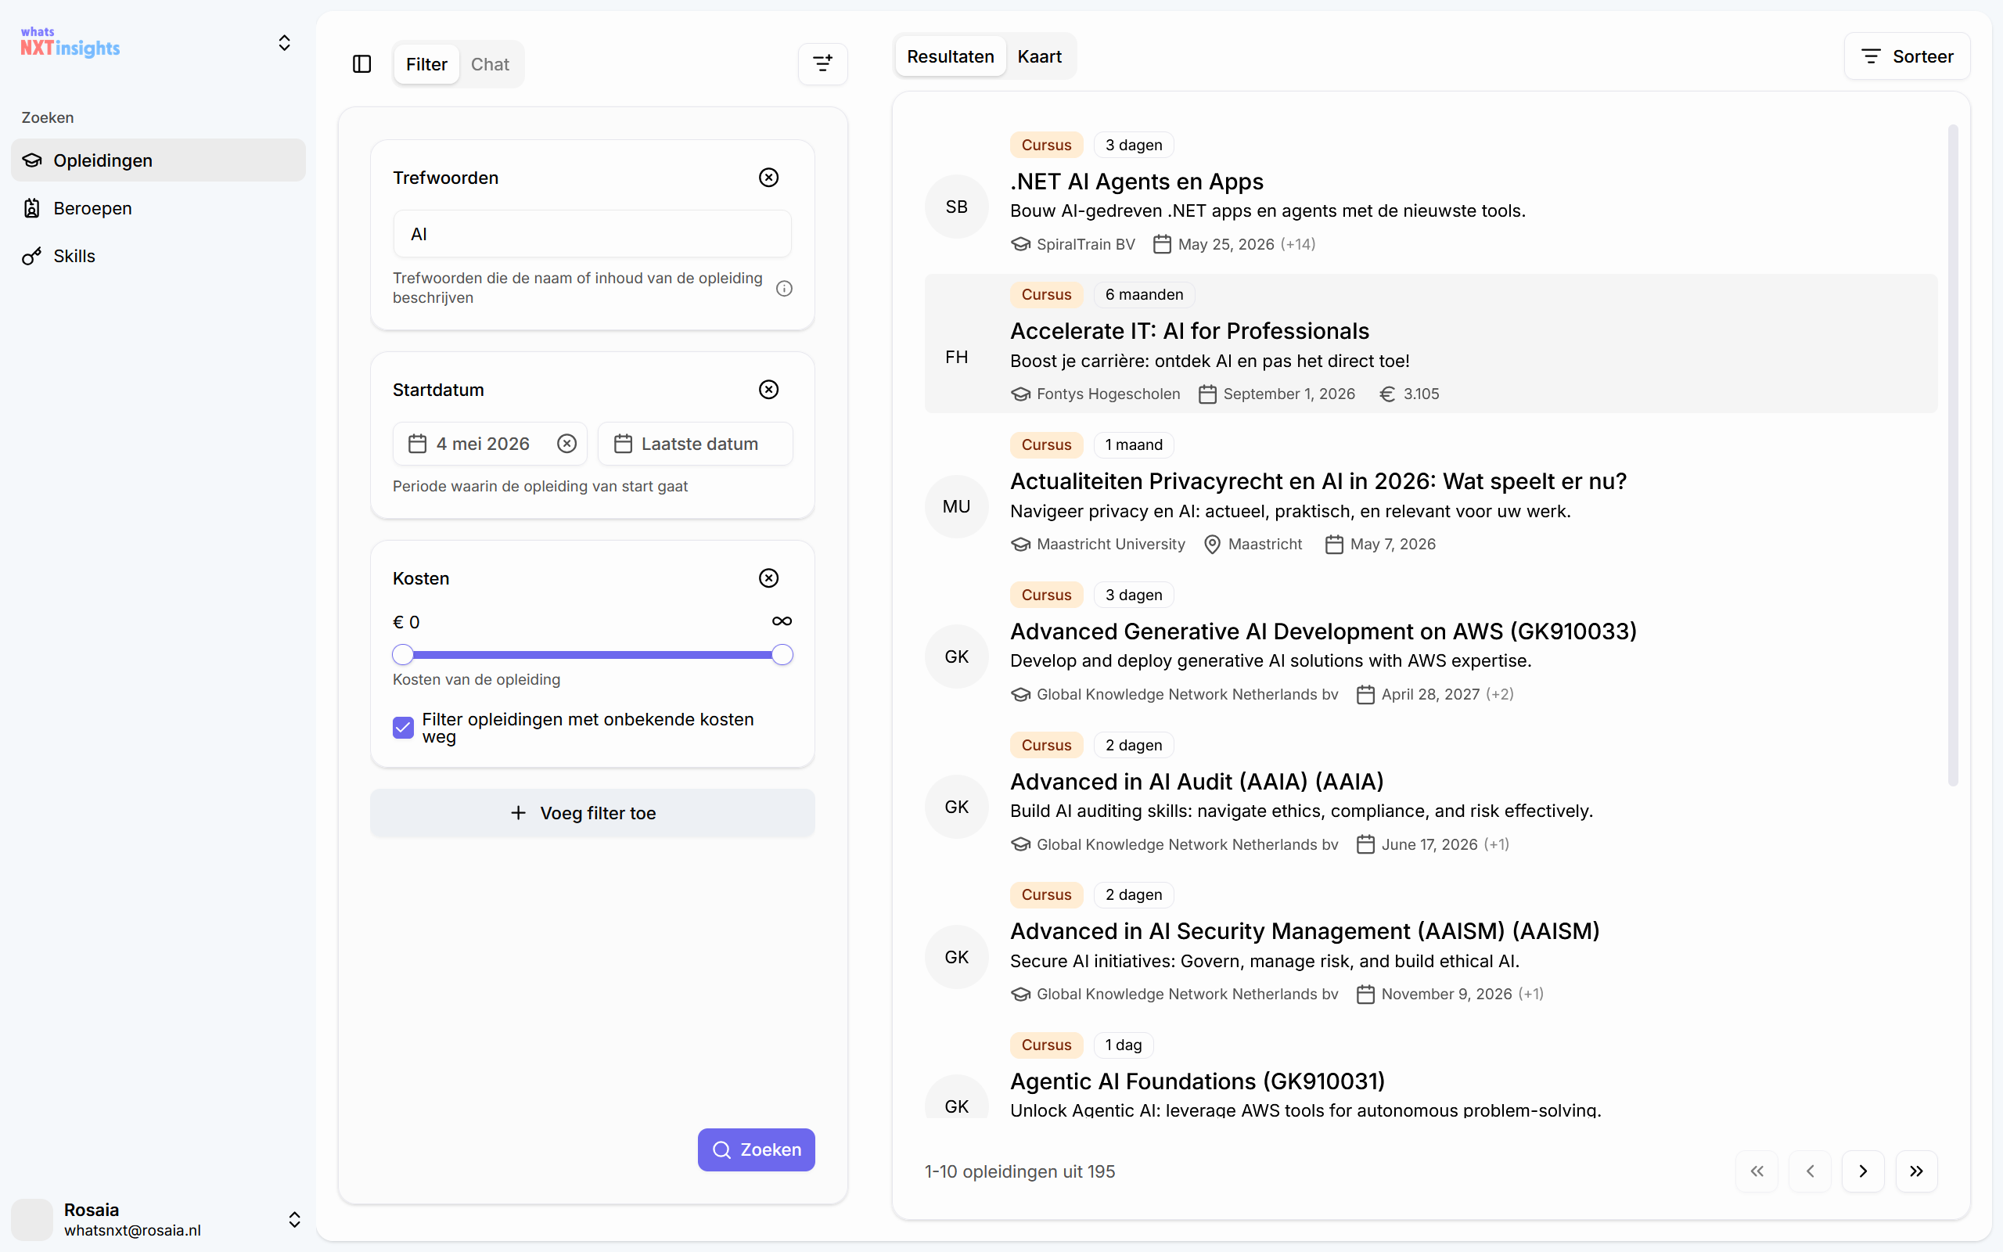Uncheck filter opleidingen met onbekende kosten
The height and width of the screenshot is (1252, 2003).
[403, 727]
